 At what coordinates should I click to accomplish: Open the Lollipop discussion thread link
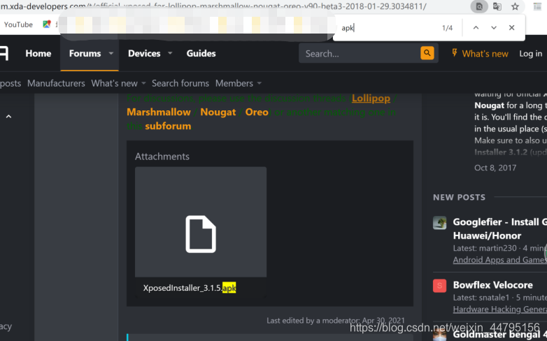(371, 99)
